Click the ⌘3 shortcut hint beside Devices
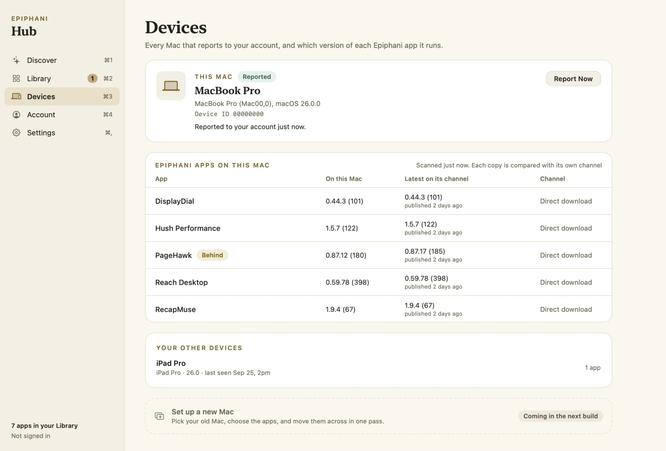The width and height of the screenshot is (666, 451). pos(108,96)
